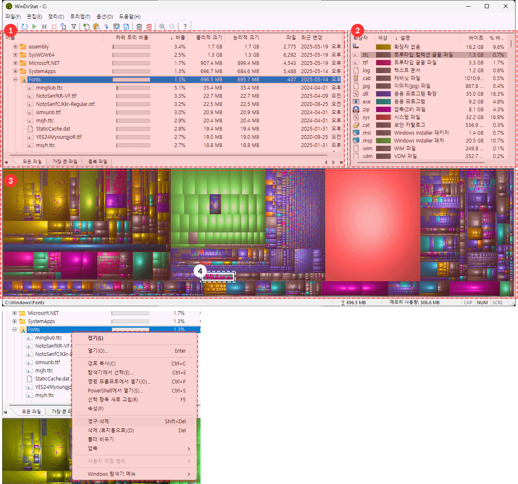518x484 pixels.
Task: Choose 폴더 비우기 in the context menu
Action: coord(135,439)
